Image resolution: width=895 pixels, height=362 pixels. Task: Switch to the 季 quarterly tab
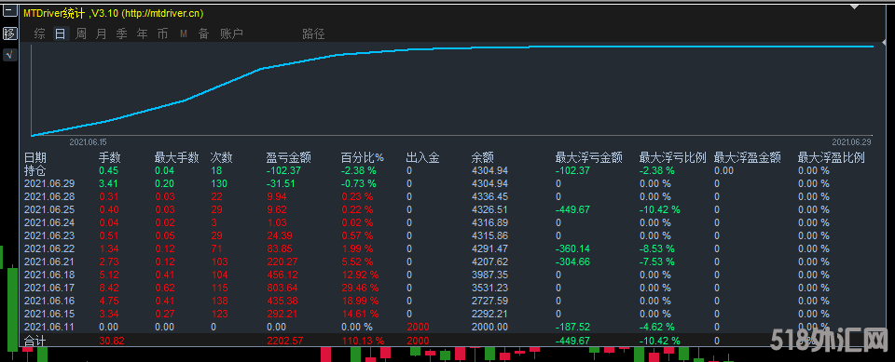click(121, 34)
